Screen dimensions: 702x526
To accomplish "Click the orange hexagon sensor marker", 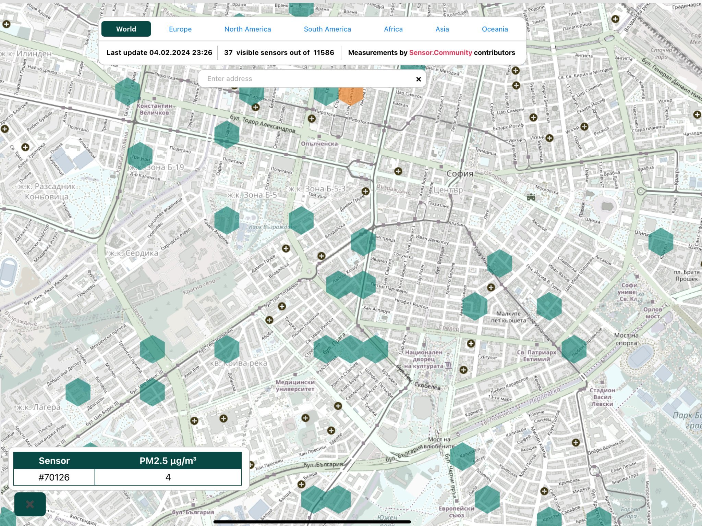I will point(350,95).
